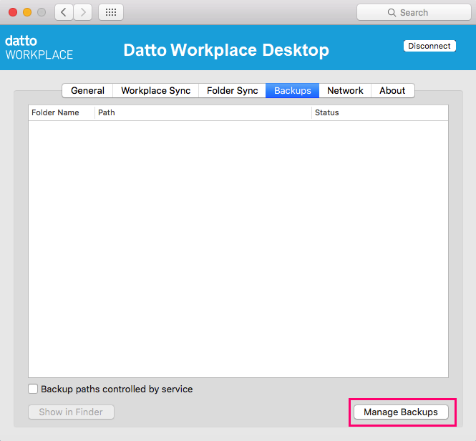
Task: Select the Backups tab
Action: 292,90
